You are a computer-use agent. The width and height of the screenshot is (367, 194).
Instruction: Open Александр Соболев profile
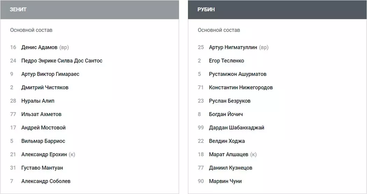click(46, 181)
